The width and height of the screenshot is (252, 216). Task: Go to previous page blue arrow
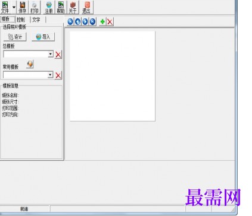coord(77,21)
